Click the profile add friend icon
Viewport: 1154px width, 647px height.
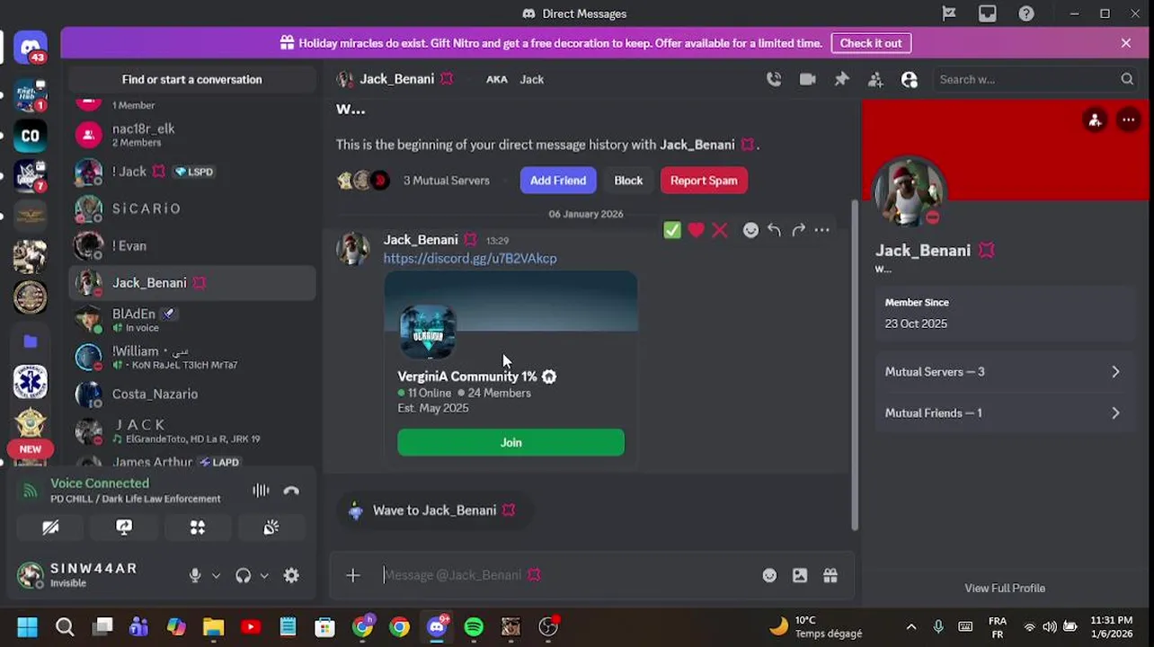point(1095,120)
